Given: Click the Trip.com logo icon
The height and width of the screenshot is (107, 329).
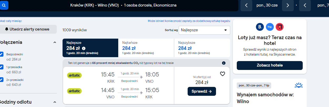Looking at the screenshot, I should [x=270, y=27].
